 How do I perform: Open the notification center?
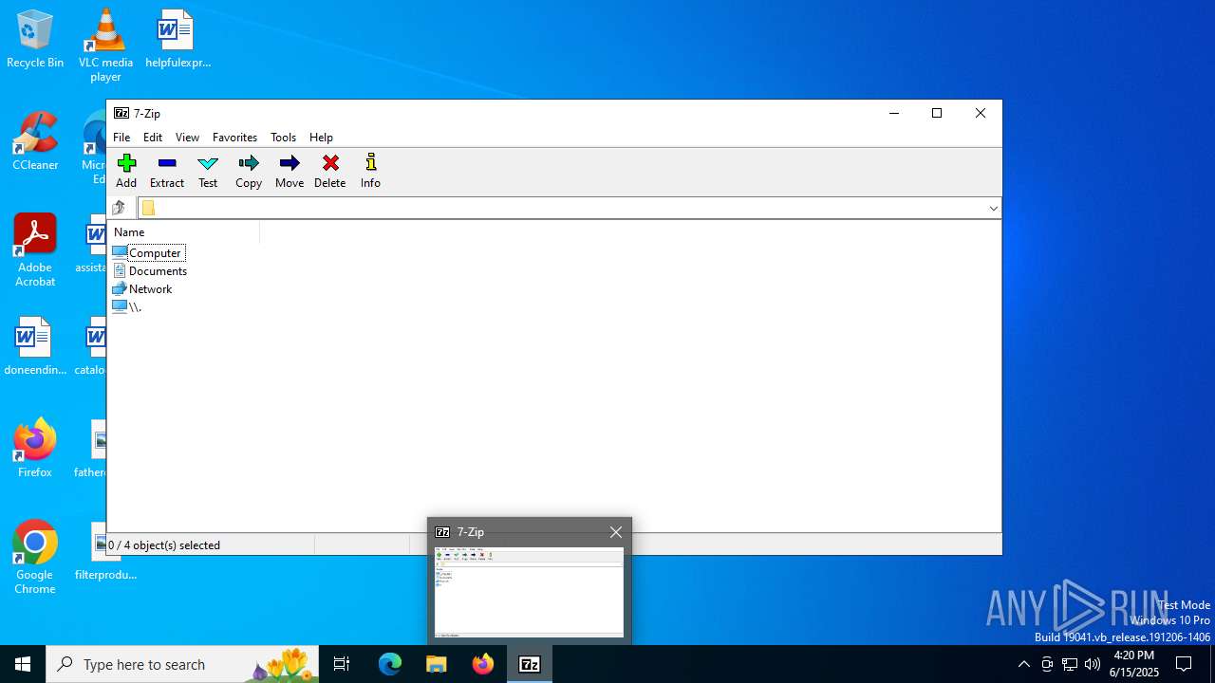[1184, 664]
